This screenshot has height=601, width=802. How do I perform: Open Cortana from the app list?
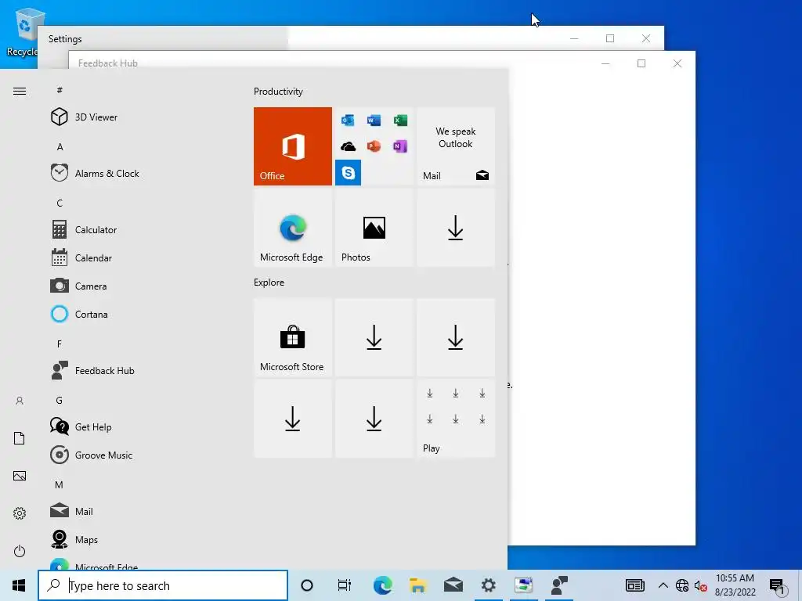click(x=91, y=314)
